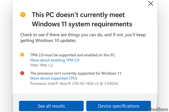Click the large yellow warning icon beside the heading
Screen dimensions: 169x112
(x=23, y=15)
